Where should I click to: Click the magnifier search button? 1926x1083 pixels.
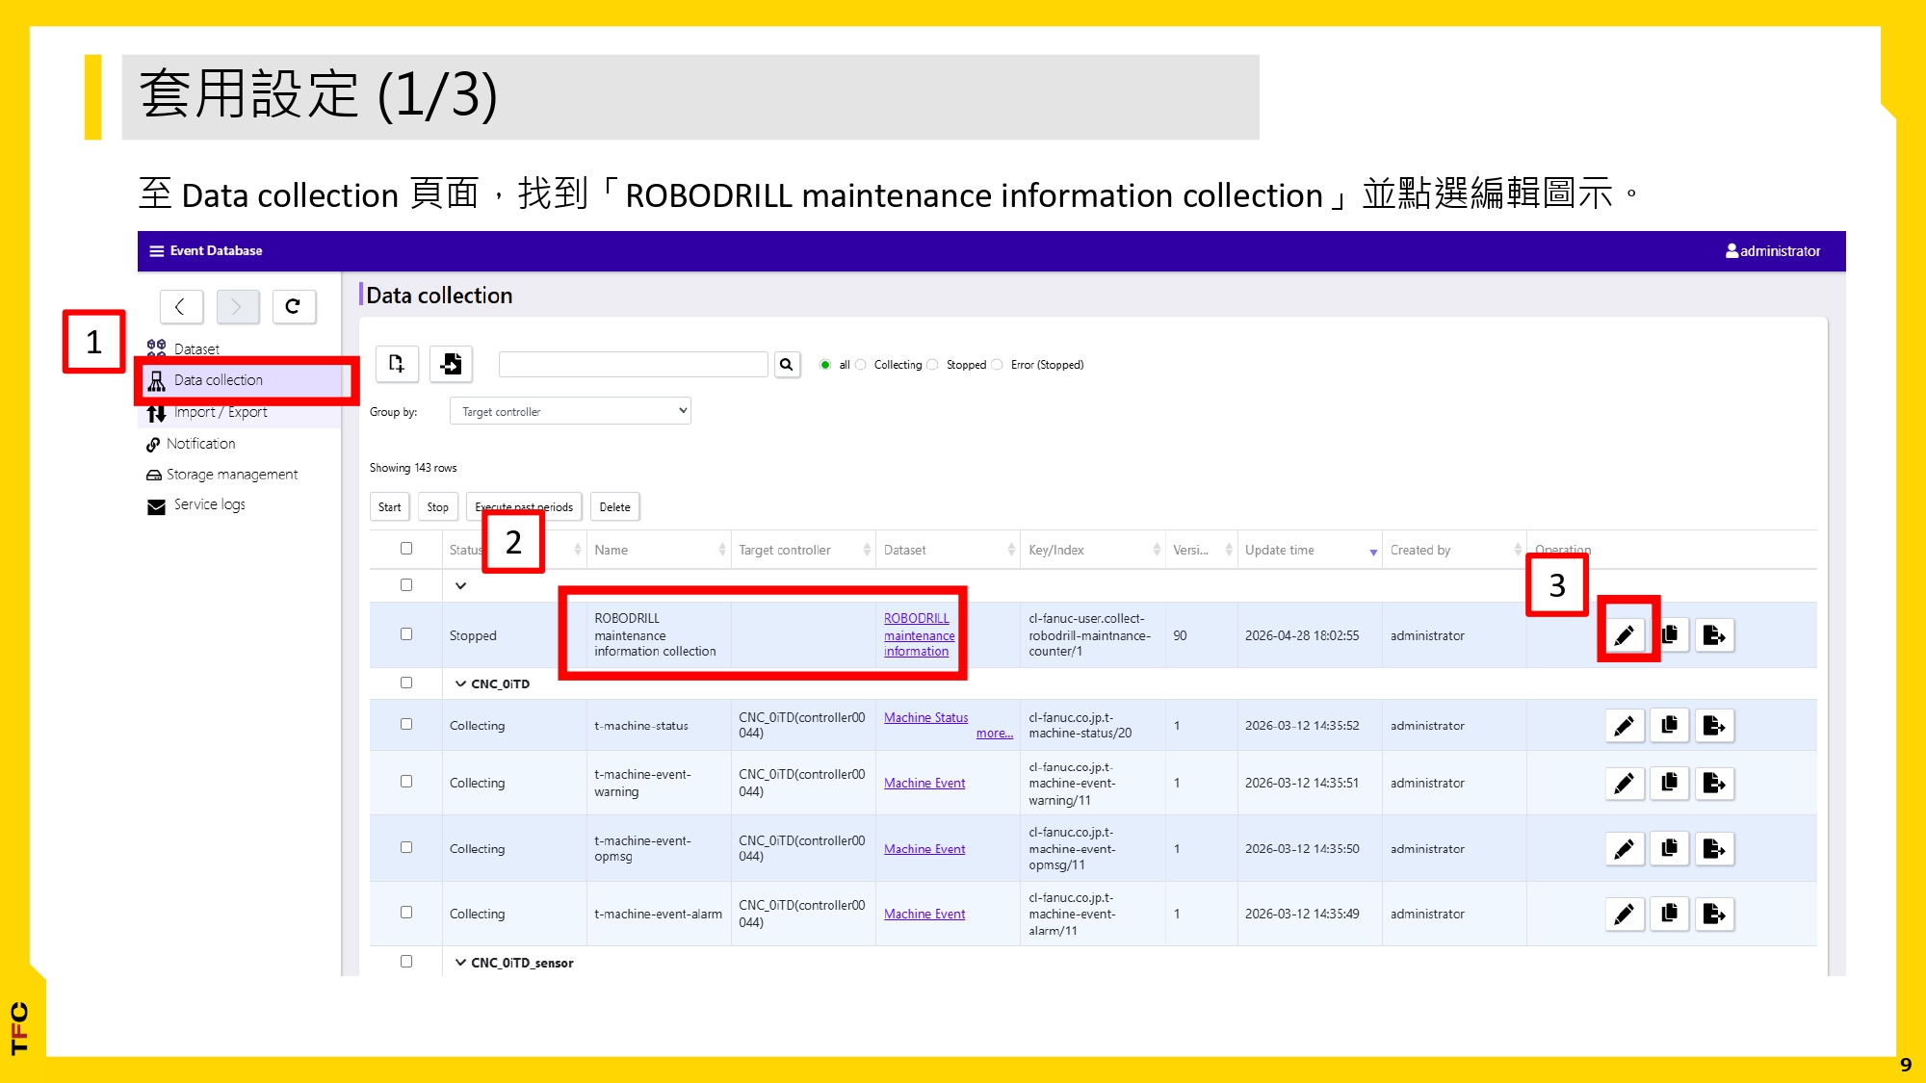[787, 365]
